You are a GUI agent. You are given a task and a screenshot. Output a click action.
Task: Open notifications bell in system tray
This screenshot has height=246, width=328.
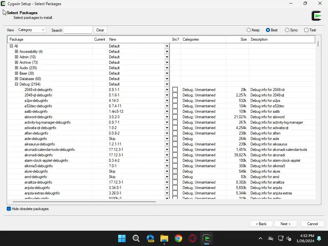[x=319, y=238]
